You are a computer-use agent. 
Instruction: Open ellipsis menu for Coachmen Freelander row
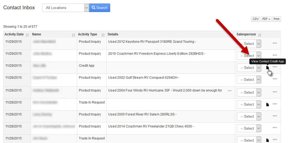pos(275,128)
